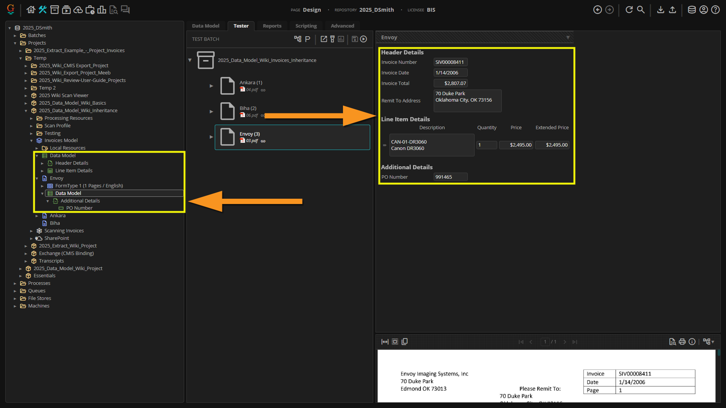Open the Design tools page icon
Viewport: 726px width, 408px height.
[42, 10]
